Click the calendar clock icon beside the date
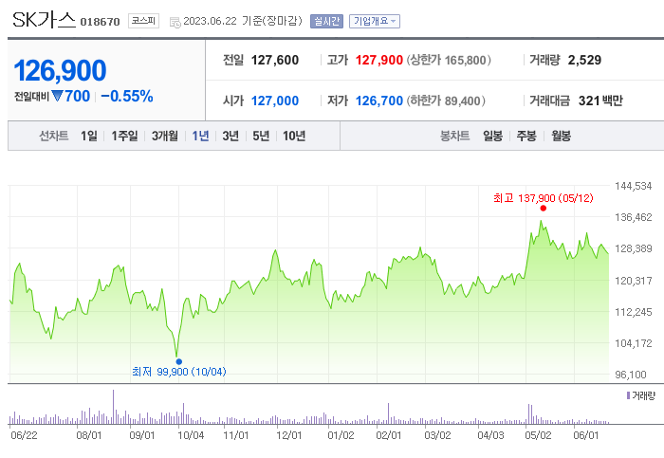Viewport: 664px width, 458px height. (x=175, y=23)
